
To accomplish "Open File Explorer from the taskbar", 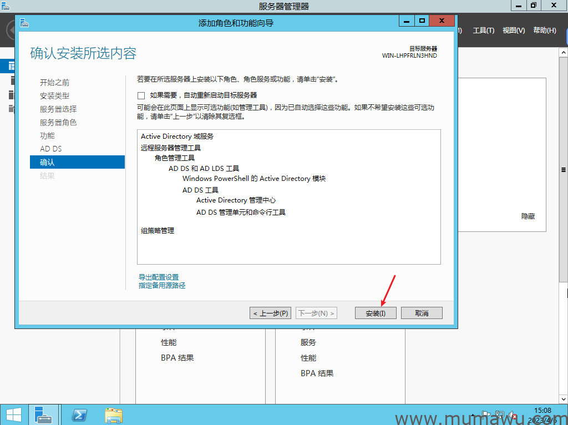I will (x=114, y=415).
